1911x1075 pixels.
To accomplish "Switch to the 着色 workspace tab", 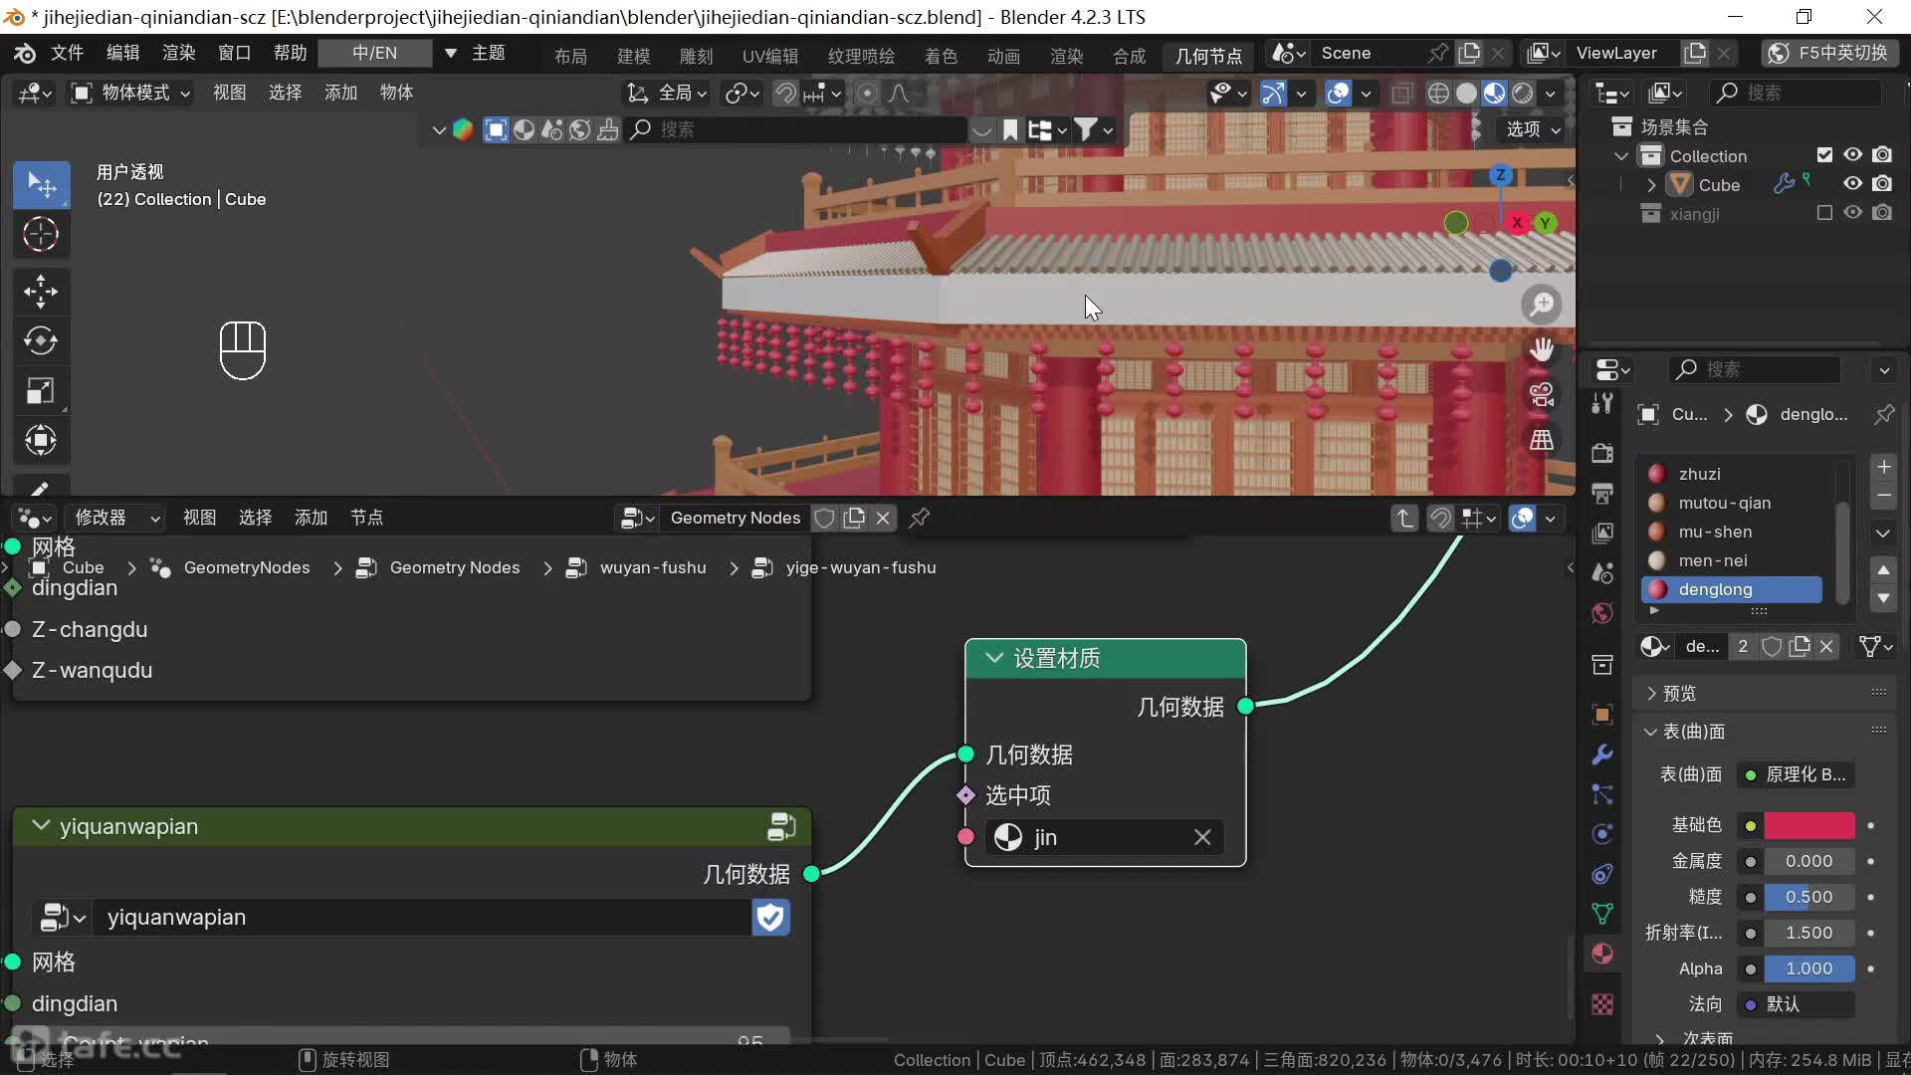I will tap(940, 56).
